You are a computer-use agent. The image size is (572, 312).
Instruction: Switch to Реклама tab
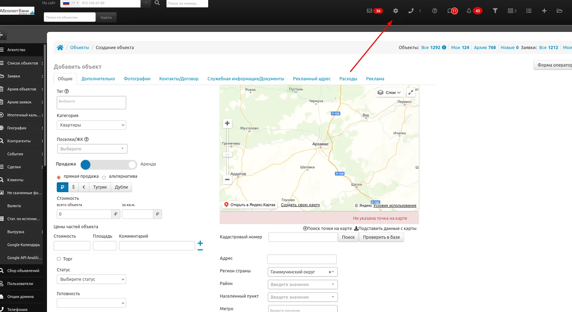375,79
